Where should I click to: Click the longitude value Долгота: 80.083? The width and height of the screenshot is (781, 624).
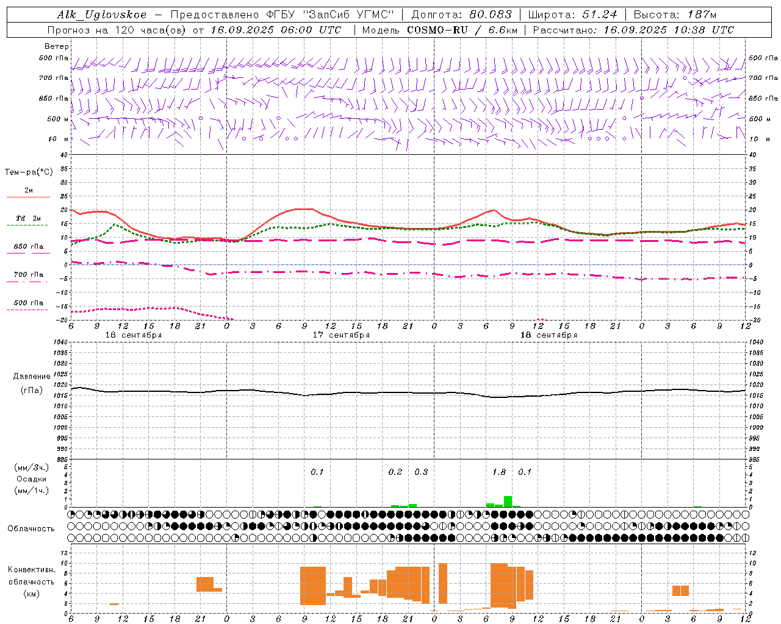click(x=463, y=15)
